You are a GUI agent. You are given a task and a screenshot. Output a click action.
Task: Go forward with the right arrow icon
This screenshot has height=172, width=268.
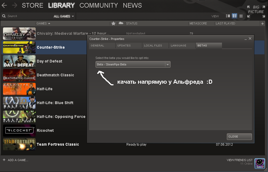tap(14, 5)
